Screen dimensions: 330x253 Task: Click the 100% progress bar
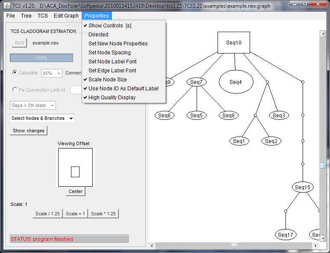(x=41, y=58)
